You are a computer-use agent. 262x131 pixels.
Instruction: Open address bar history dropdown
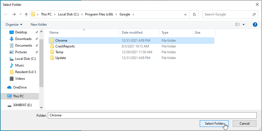click(185, 15)
